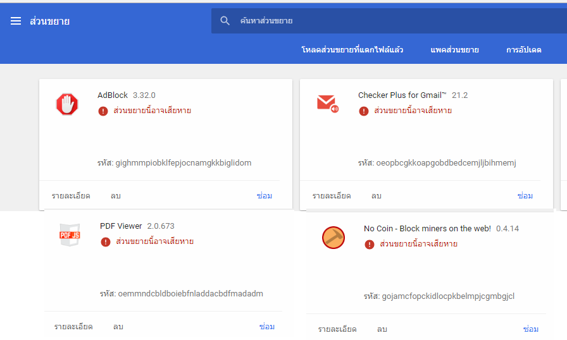The height and width of the screenshot is (340, 567).
Task: Click the AdBlock red warning exclamation icon
Action: coord(103,111)
